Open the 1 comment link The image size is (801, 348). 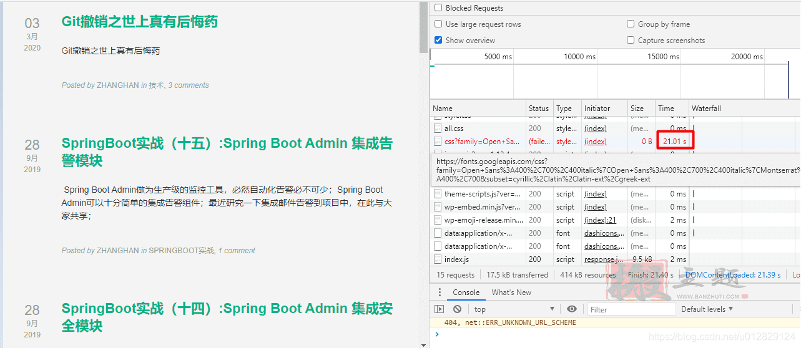(237, 251)
